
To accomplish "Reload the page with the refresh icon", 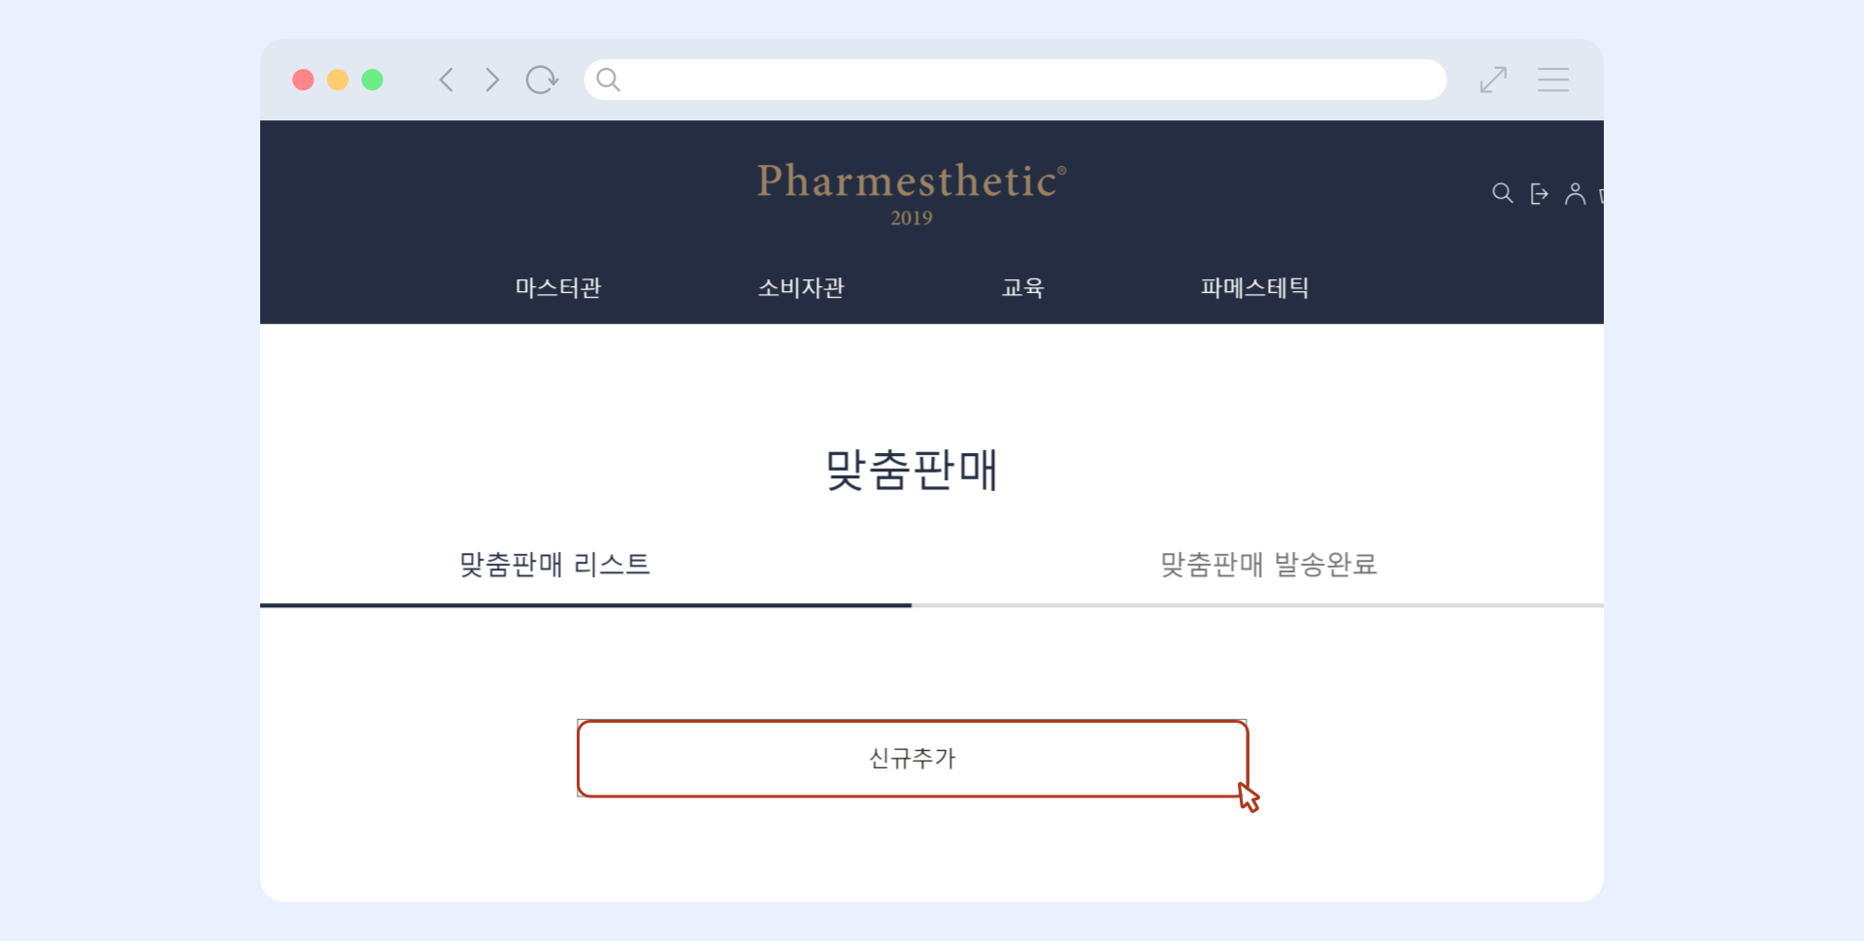I will tap(542, 80).
